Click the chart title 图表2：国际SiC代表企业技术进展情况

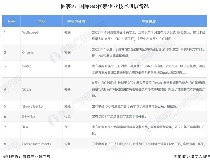[105, 6]
